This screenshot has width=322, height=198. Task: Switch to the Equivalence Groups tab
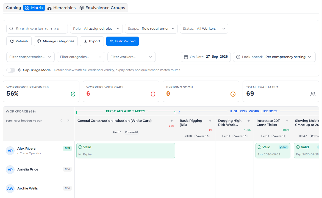coord(102,8)
